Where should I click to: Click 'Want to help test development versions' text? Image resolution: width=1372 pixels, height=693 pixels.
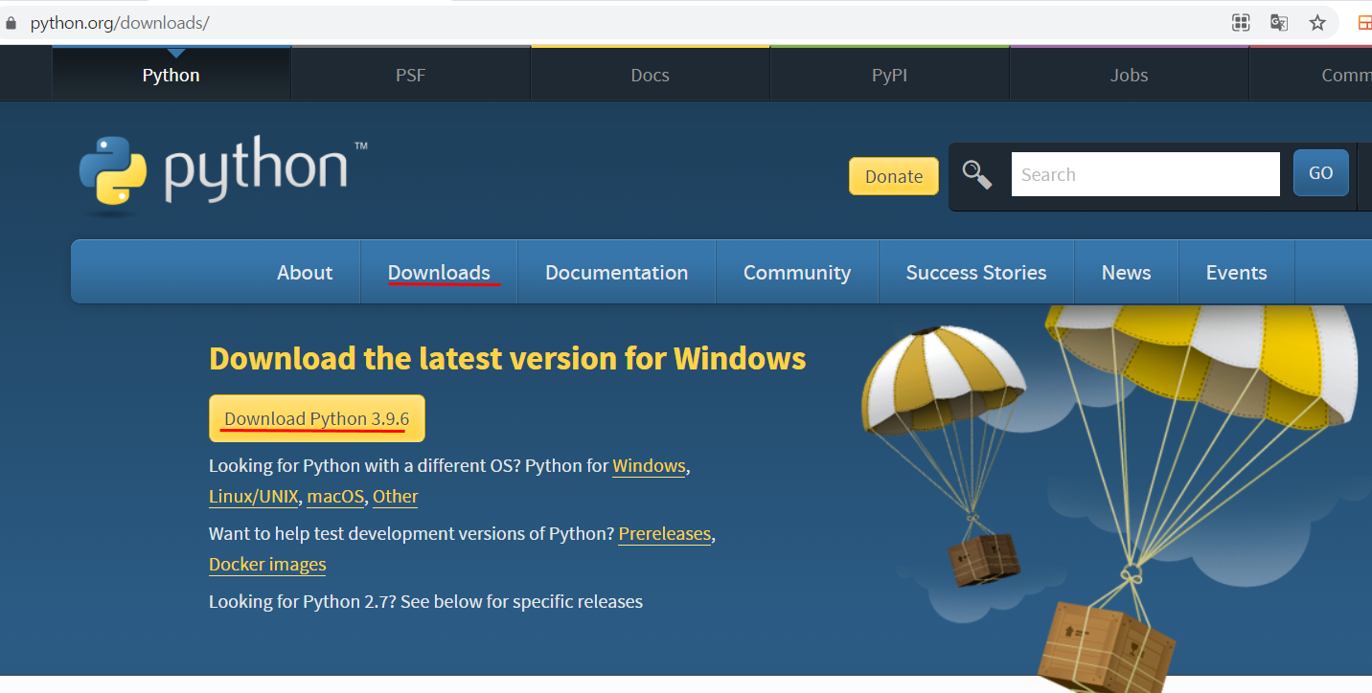[x=412, y=534]
